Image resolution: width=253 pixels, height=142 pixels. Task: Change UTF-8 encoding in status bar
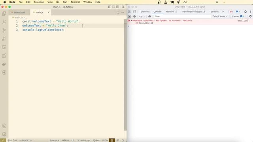coord(66,140)
